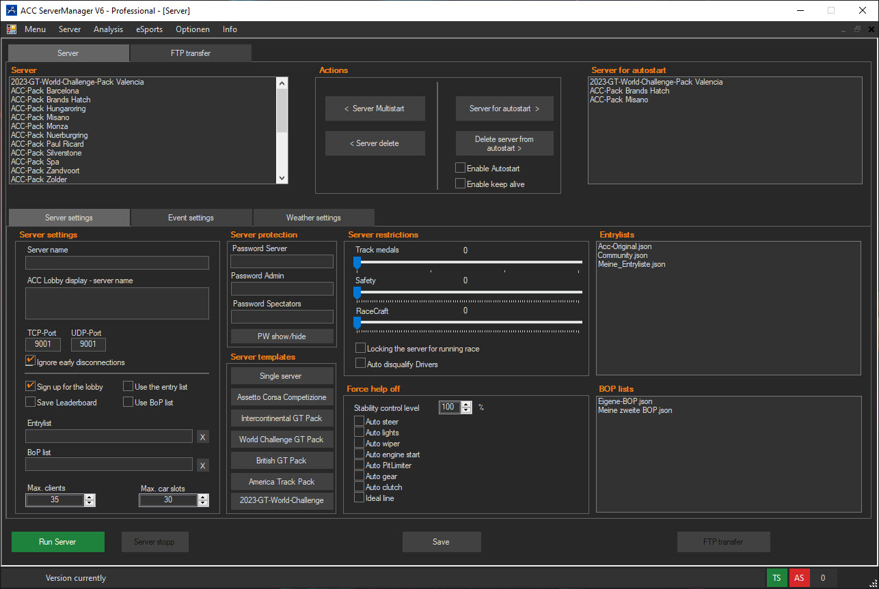The height and width of the screenshot is (589, 879).
Task: Adjust the Track medals slider handle
Action: (357, 261)
